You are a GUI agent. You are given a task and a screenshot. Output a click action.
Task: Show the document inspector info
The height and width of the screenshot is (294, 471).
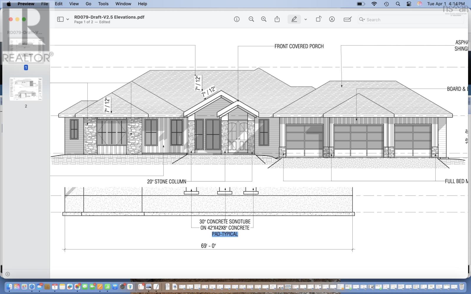[237, 19]
